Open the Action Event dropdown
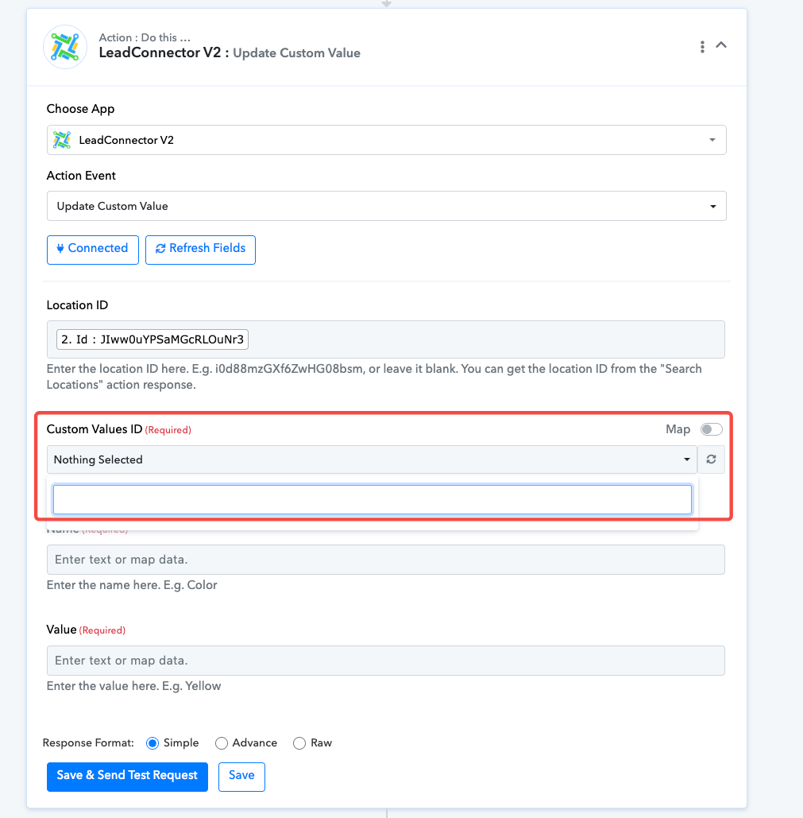 click(x=386, y=206)
